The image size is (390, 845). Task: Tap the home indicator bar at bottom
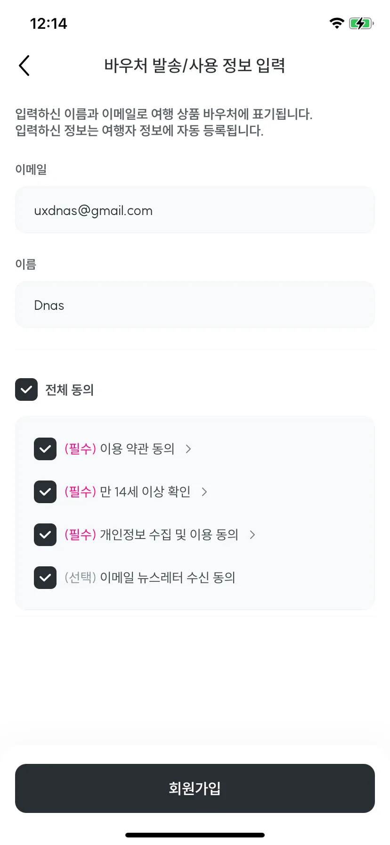pyautogui.click(x=195, y=835)
